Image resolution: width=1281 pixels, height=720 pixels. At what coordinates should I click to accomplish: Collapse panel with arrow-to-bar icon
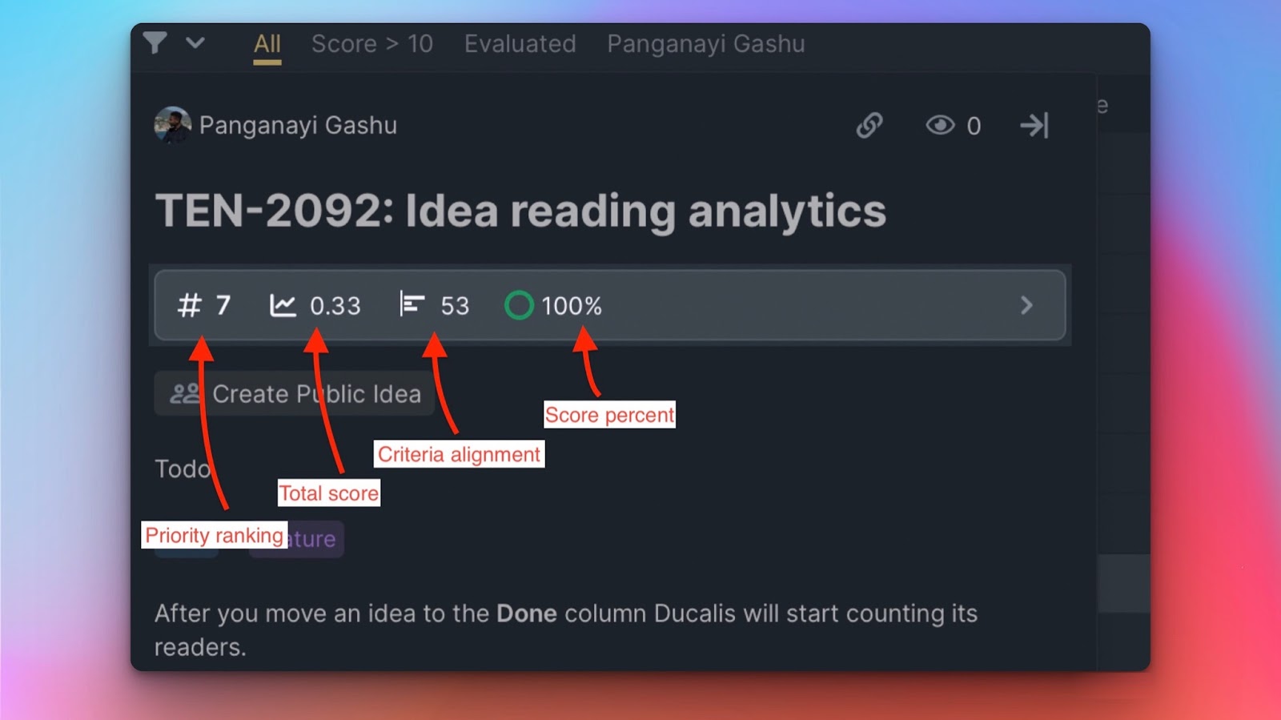click(1034, 126)
